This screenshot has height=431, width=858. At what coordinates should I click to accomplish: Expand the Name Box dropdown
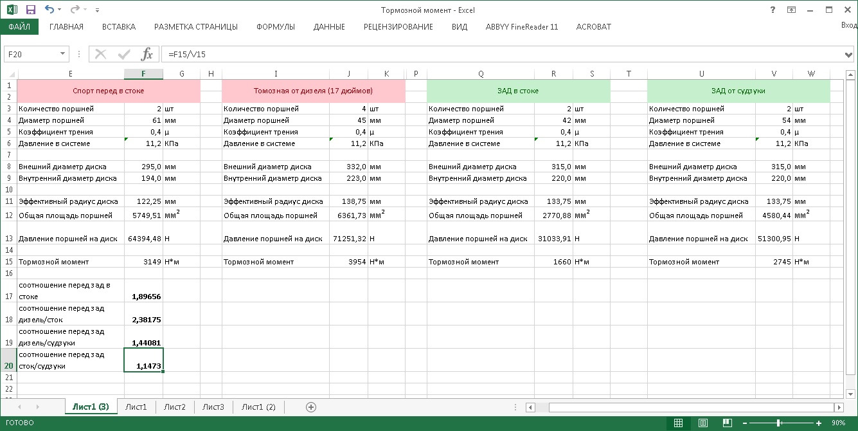pos(63,54)
